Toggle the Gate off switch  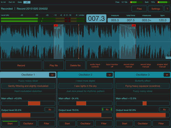point(27,2)
